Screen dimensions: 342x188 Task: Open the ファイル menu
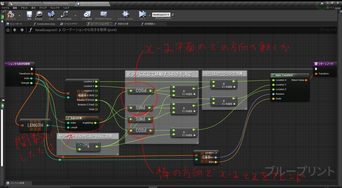5,8
